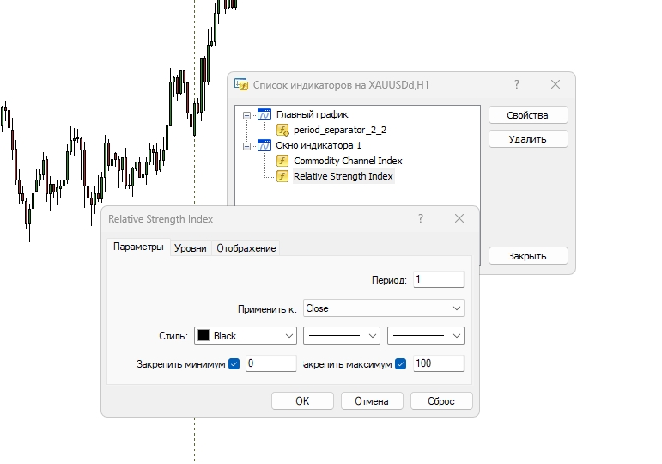The image size is (662, 464).
Task: Click the indicator list dialog title icon
Action: [241, 84]
